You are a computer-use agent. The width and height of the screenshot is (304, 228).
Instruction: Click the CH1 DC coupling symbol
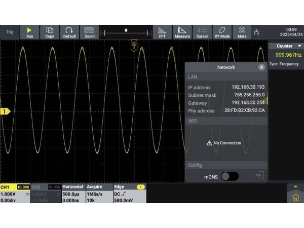(x=28, y=194)
